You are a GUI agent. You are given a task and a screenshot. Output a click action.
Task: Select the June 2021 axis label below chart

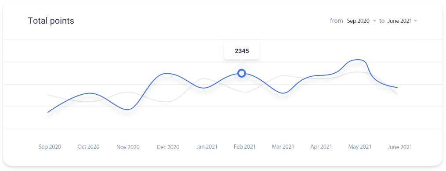point(399,147)
